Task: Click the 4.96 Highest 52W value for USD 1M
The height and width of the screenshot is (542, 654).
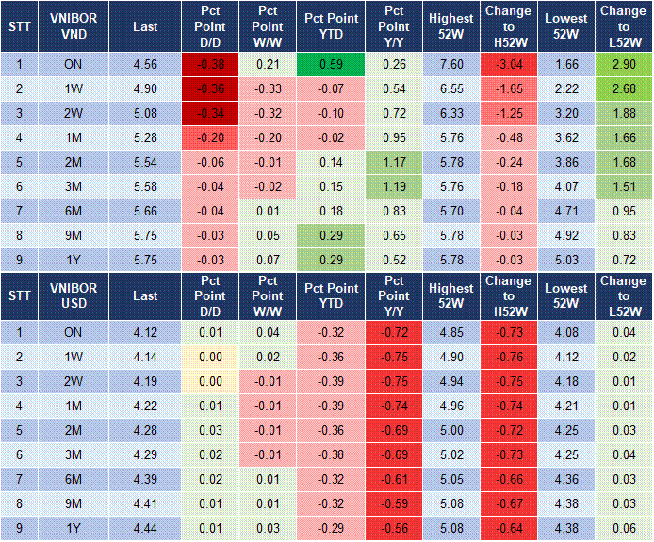Action: (x=450, y=406)
